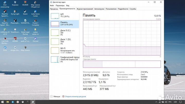Select the 1639500734 file icon
Image resolution: width=185 pixels, height=104 pixels.
tap(25, 22)
